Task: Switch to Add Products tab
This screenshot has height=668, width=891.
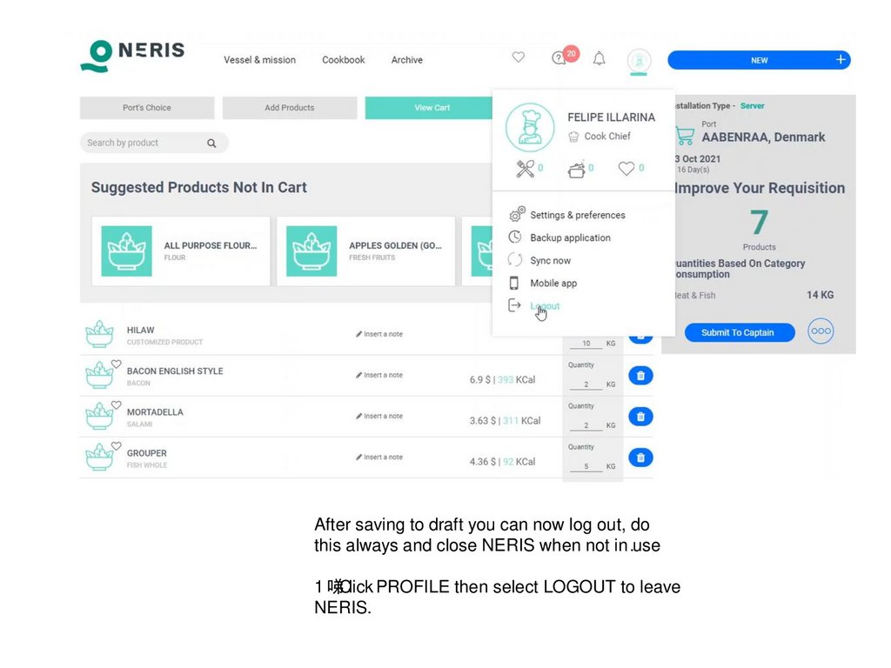Action: click(290, 108)
